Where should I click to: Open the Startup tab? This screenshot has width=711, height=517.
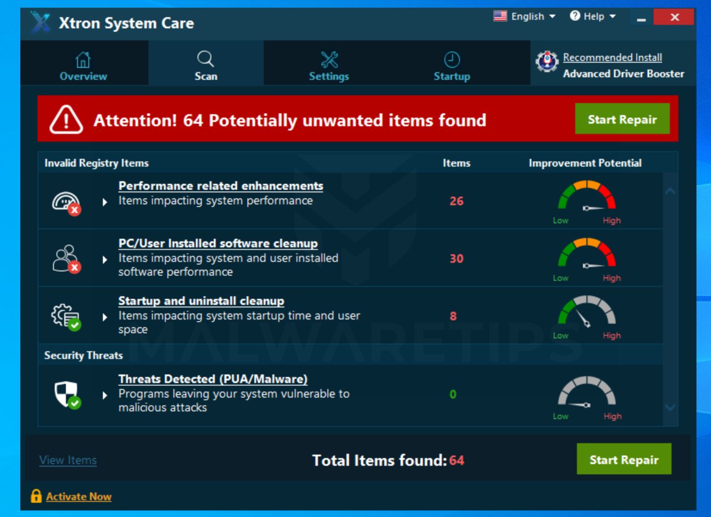[452, 66]
